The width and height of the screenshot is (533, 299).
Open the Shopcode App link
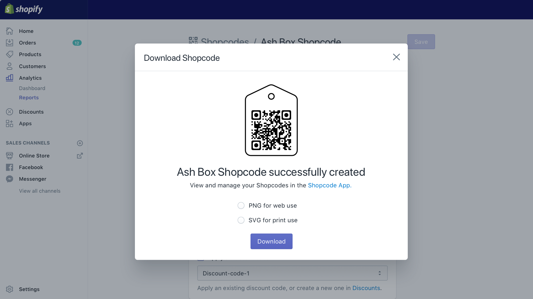329,185
